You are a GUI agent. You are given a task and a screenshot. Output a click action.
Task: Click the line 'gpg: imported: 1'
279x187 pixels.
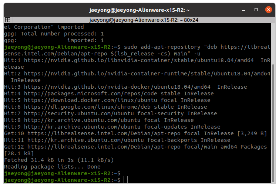[x=54, y=40]
